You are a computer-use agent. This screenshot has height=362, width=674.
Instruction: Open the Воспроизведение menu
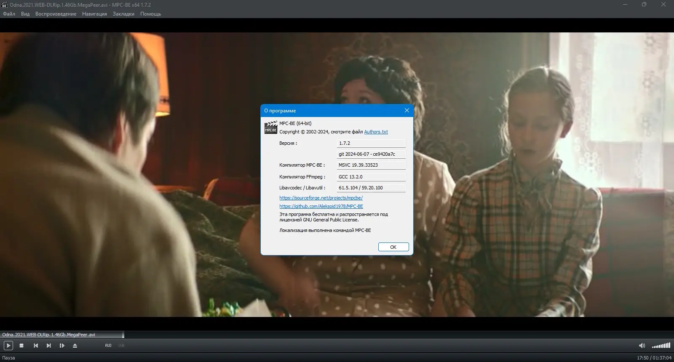point(56,14)
